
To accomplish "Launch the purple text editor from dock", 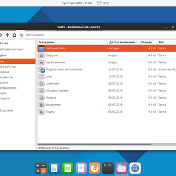I will click(x=81, y=168).
